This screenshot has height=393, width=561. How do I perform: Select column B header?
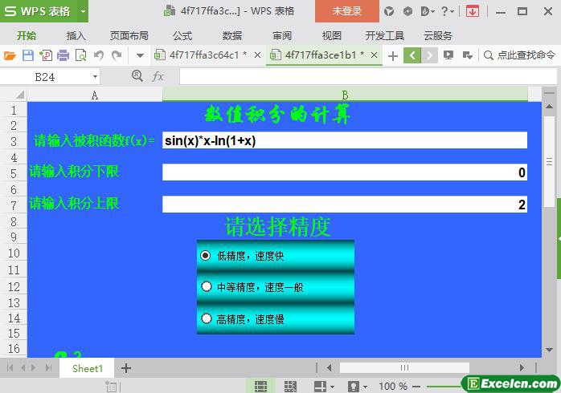click(x=345, y=95)
